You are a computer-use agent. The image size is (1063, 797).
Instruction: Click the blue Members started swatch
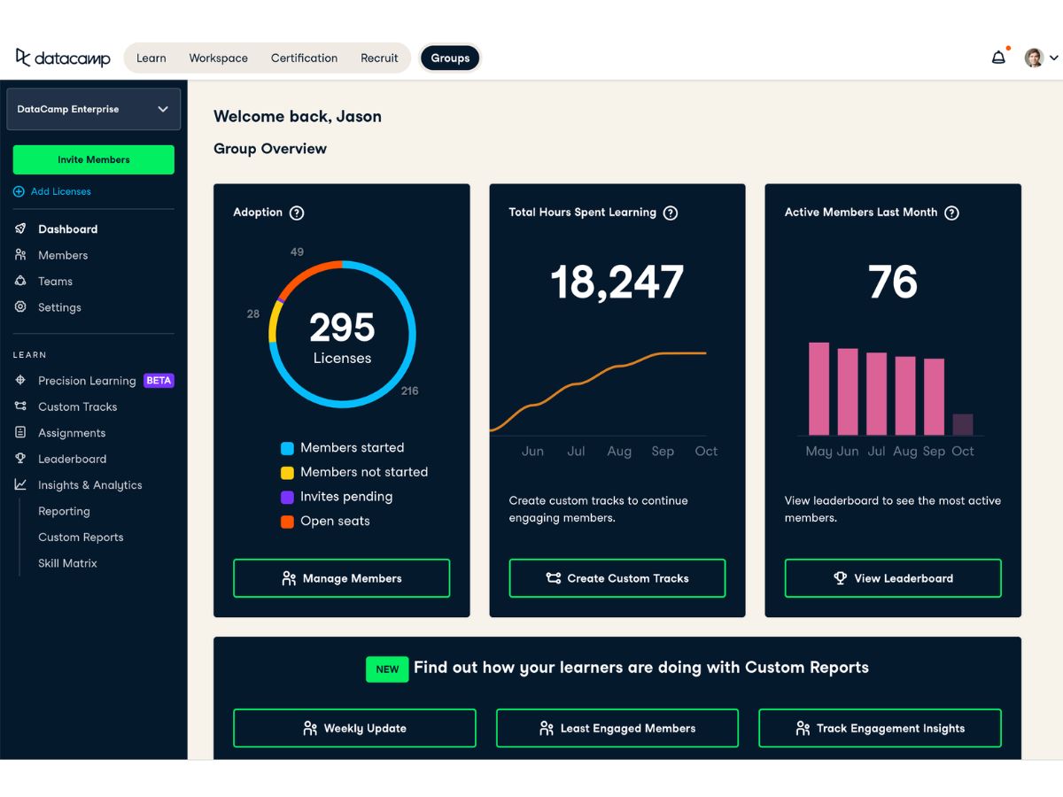click(x=287, y=448)
